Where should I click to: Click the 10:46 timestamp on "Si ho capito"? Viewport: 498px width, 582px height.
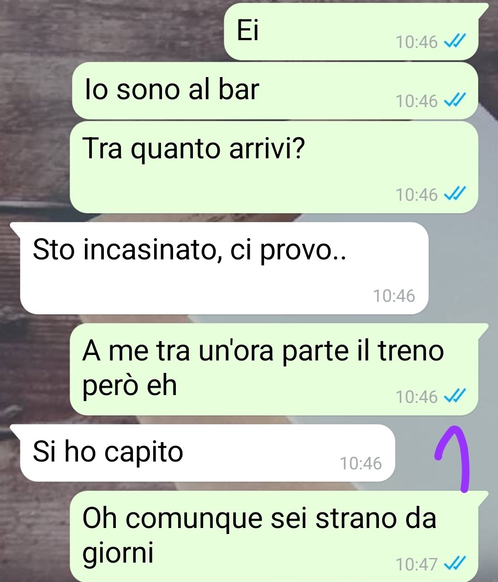360,463
